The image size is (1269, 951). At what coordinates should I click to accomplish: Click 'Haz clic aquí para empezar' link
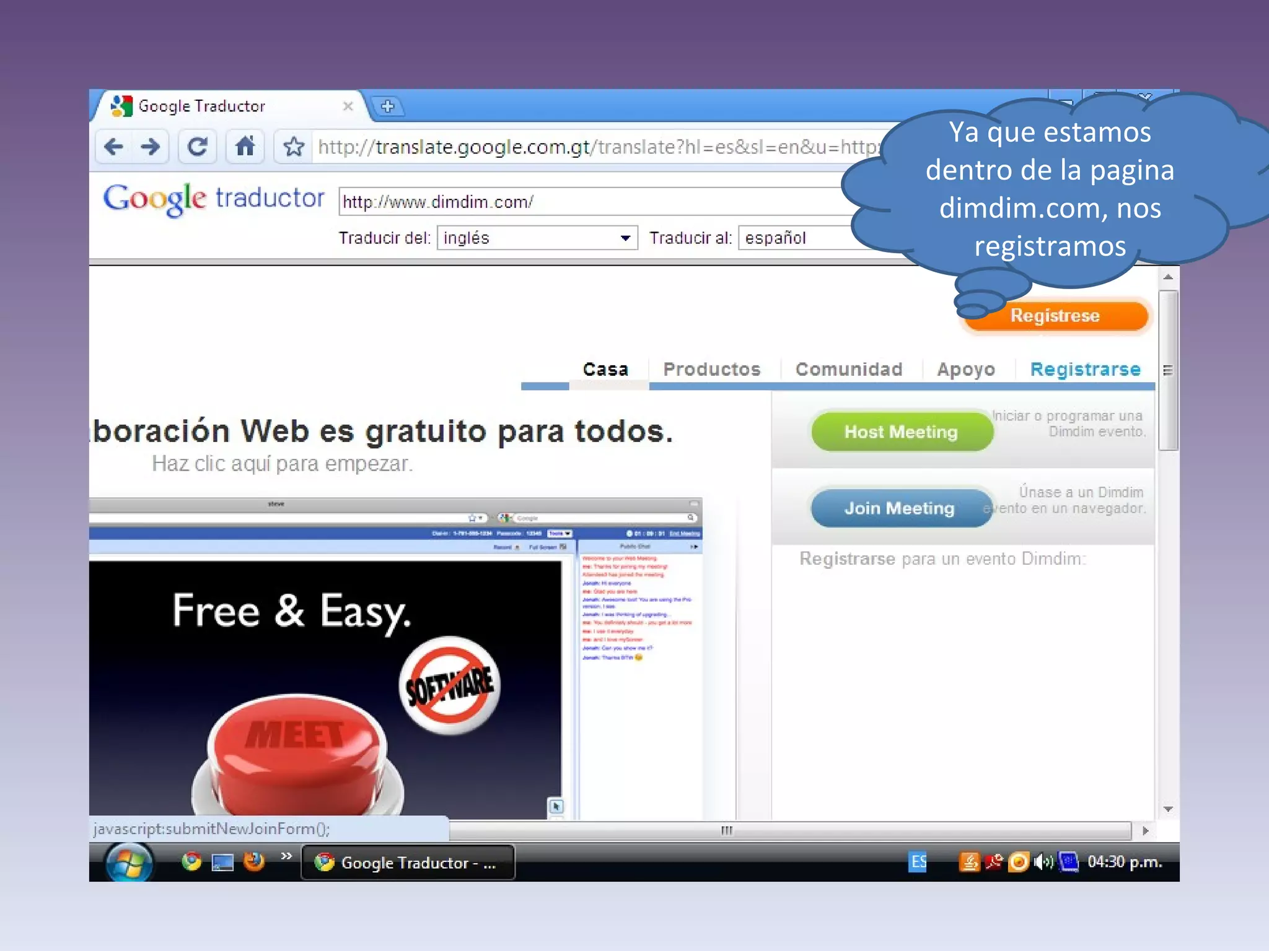click(282, 464)
